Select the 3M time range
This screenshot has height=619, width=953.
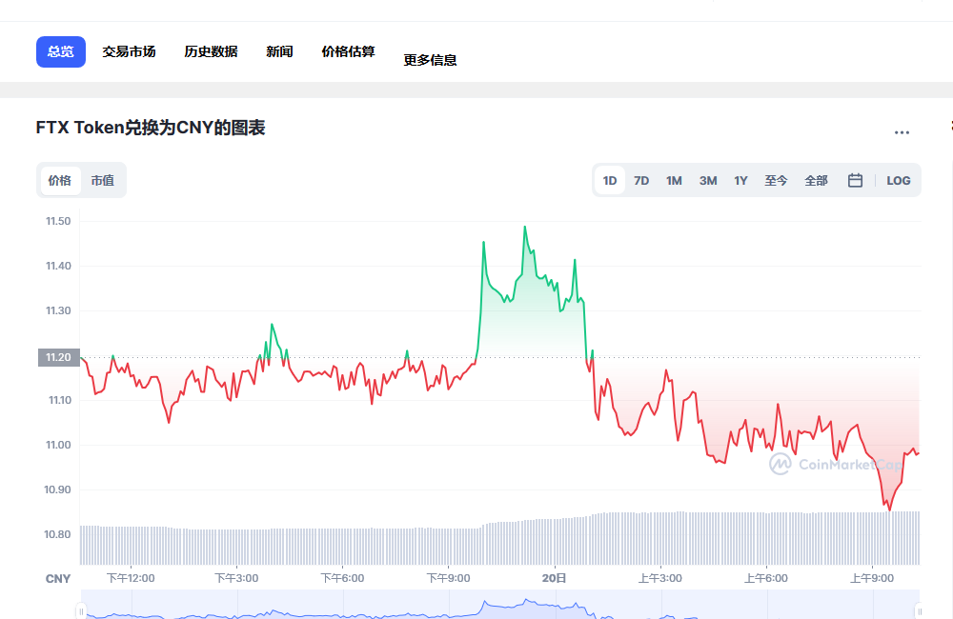708,180
